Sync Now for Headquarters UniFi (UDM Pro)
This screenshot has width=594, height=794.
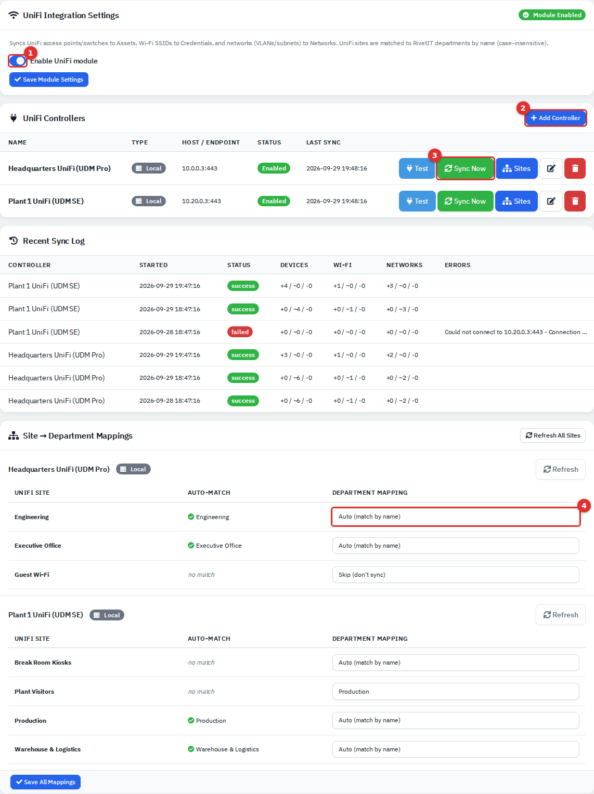pyautogui.click(x=466, y=168)
